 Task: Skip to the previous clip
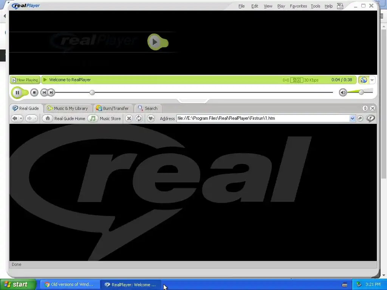44,93
